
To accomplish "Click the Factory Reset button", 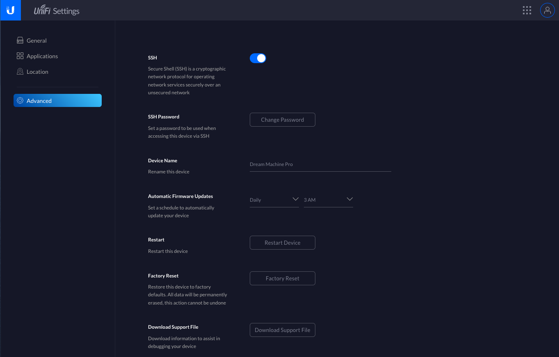I will coord(283,278).
